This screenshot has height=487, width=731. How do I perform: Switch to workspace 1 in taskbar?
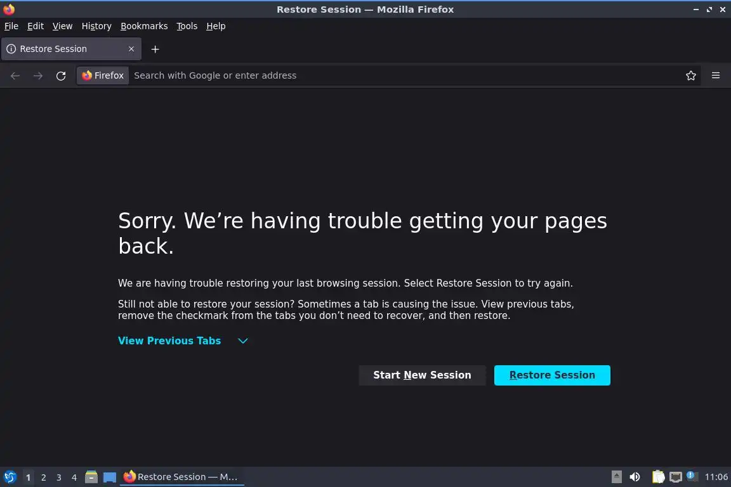[29, 477]
